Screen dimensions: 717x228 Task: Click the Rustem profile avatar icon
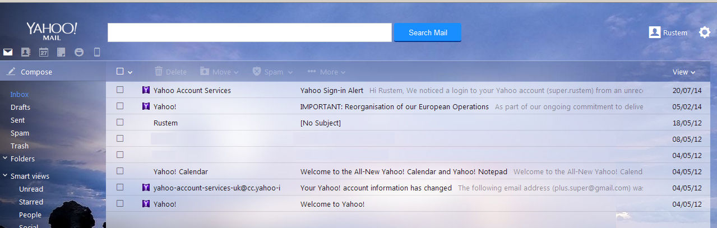pos(654,32)
